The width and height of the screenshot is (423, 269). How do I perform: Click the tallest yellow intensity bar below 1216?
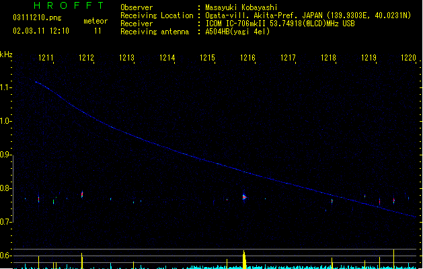244,260
